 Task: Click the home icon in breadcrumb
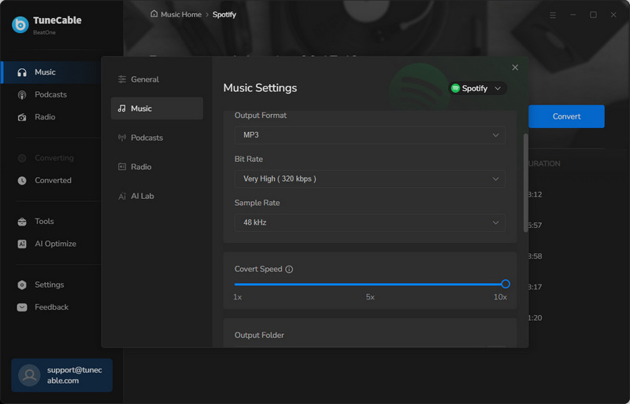coord(154,14)
